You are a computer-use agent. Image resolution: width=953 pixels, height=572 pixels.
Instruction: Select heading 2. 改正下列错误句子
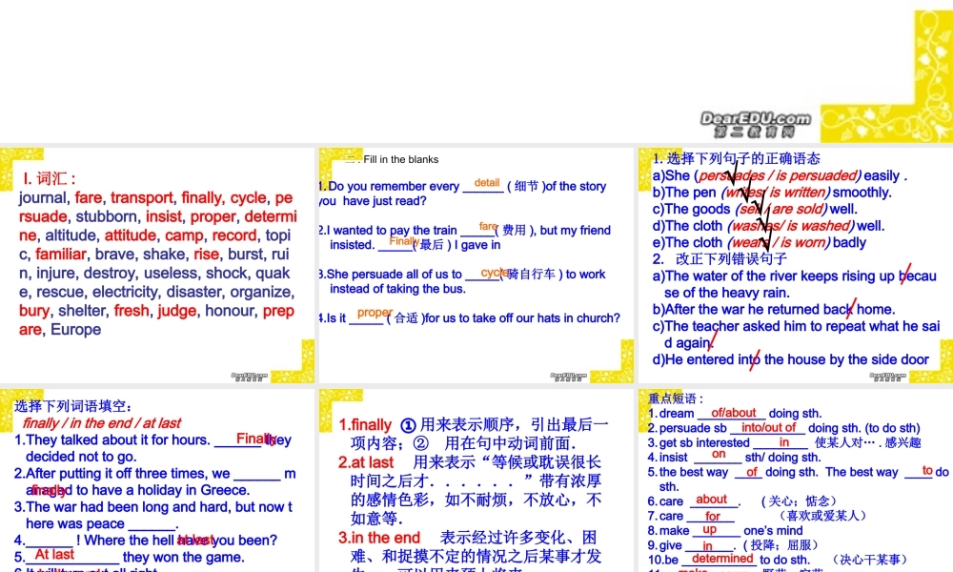[720, 259]
